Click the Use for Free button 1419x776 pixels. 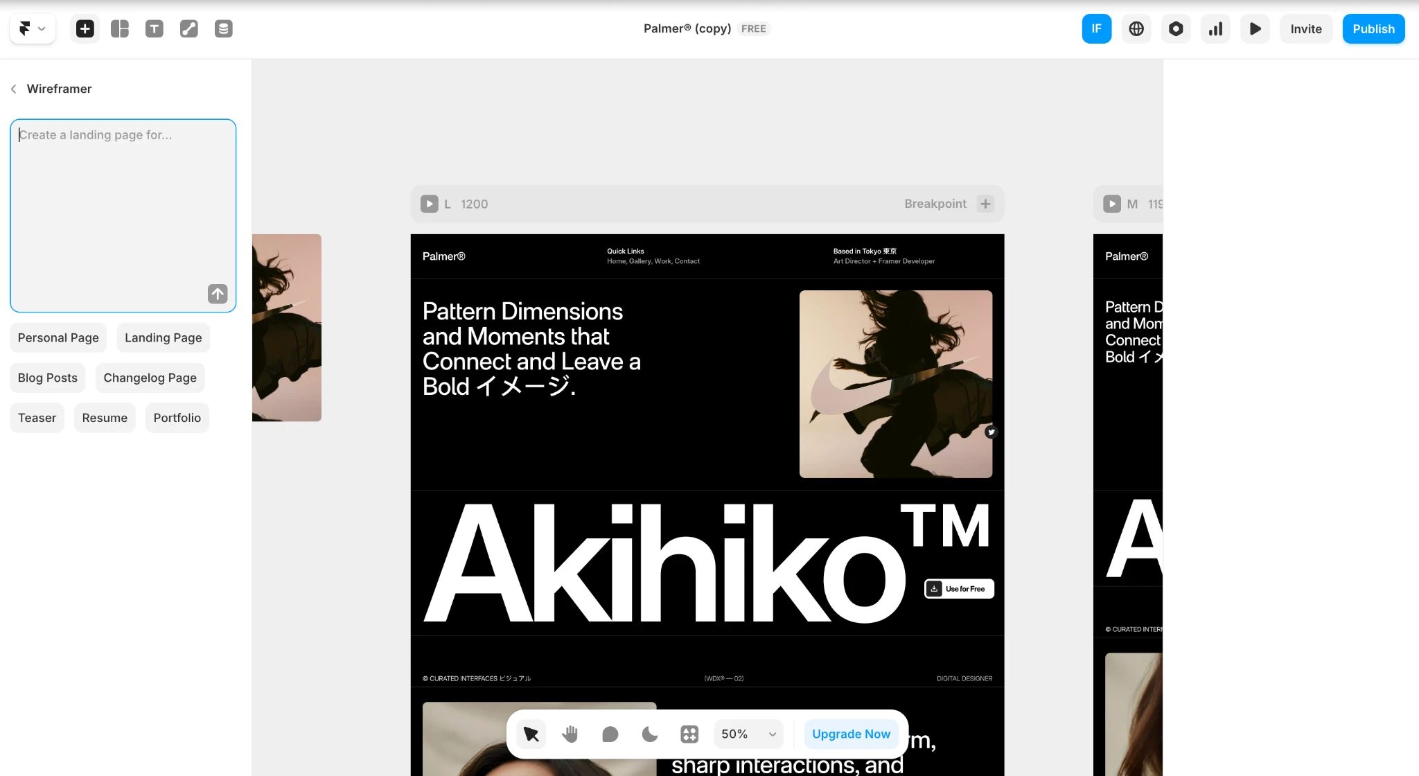959,589
